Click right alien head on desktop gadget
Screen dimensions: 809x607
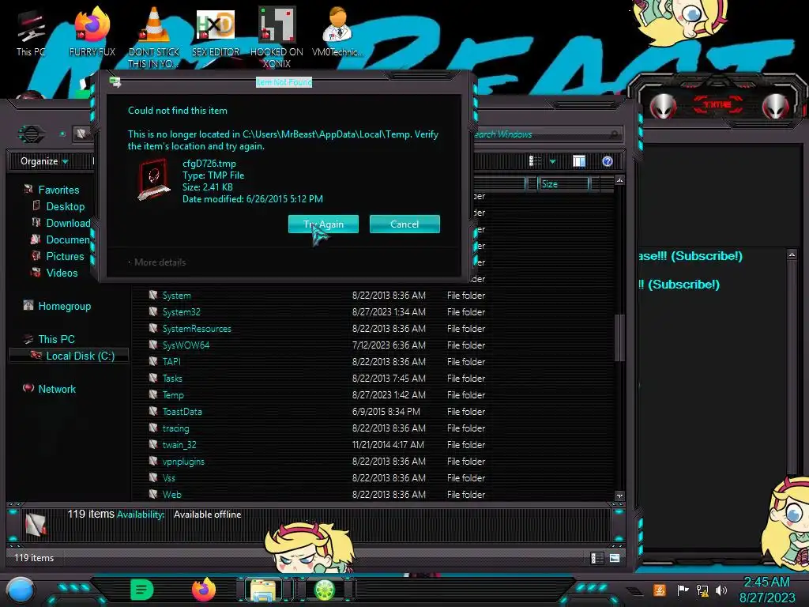(775, 107)
